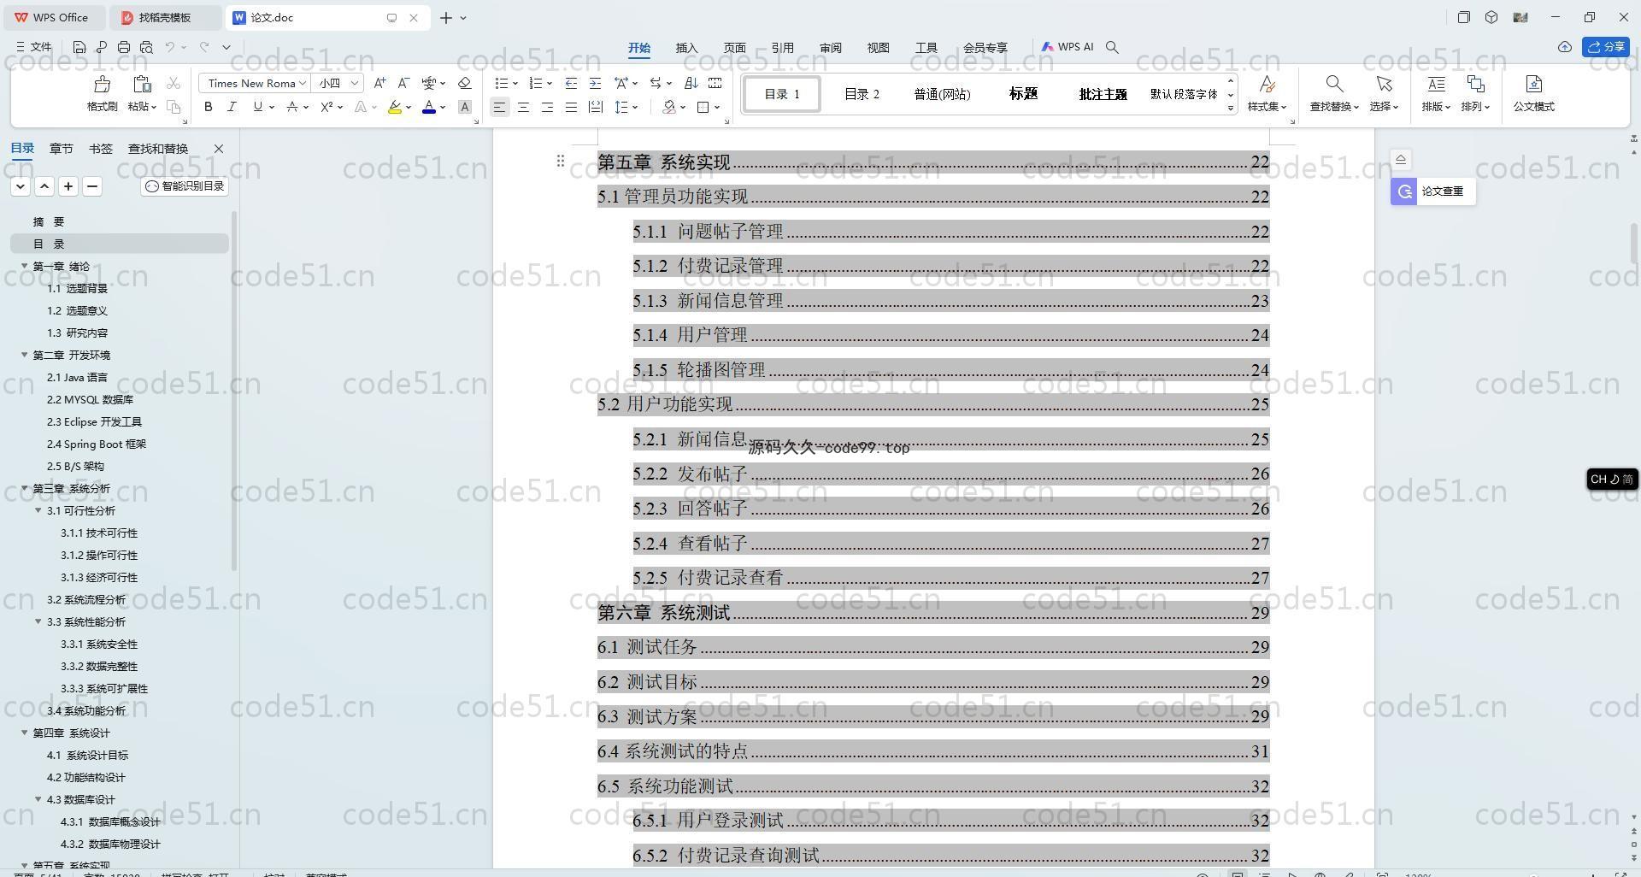Click the bulleted list icon
This screenshot has height=877, width=1641.
[502, 83]
